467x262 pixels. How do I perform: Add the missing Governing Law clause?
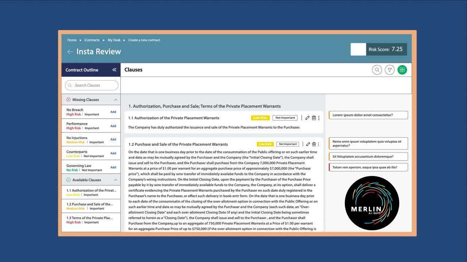(113, 167)
